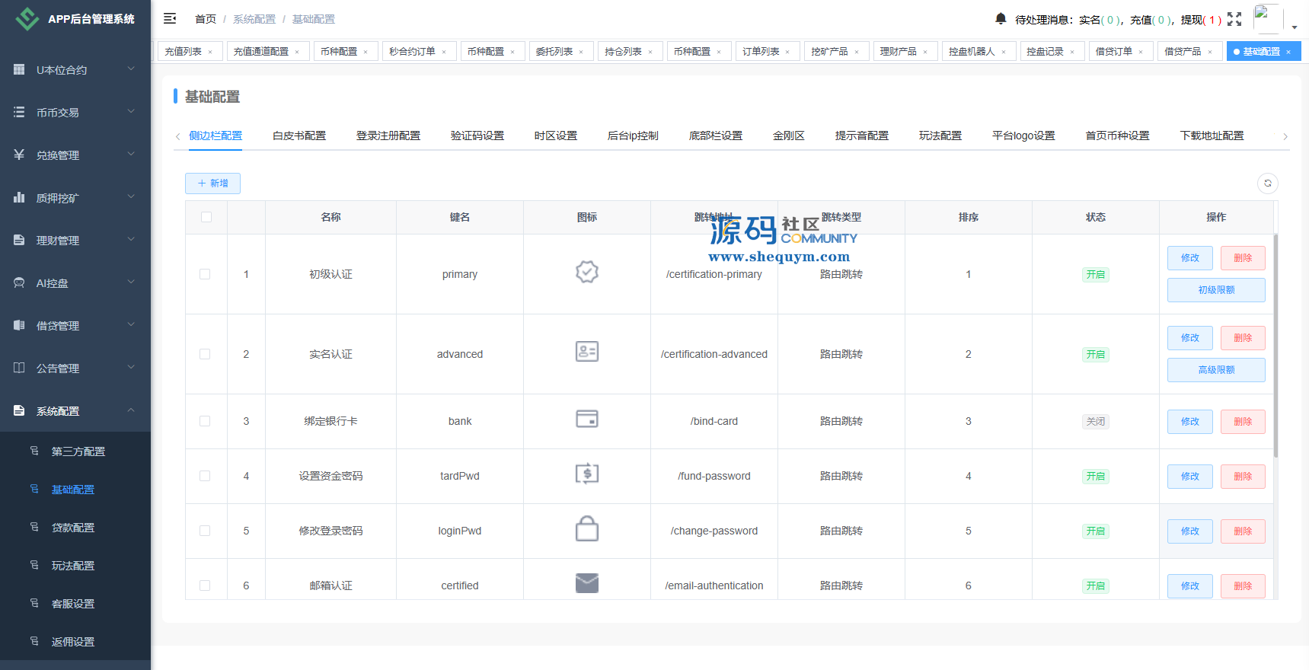This screenshot has height=670, width=1309.
Task: Click the 新增 button to add entry
Action: pyautogui.click(x=212, y=183)
